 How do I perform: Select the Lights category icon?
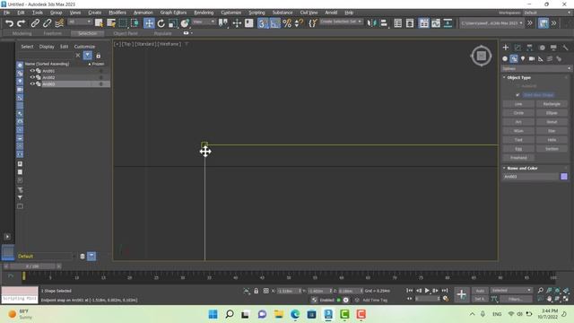[523, 58]
